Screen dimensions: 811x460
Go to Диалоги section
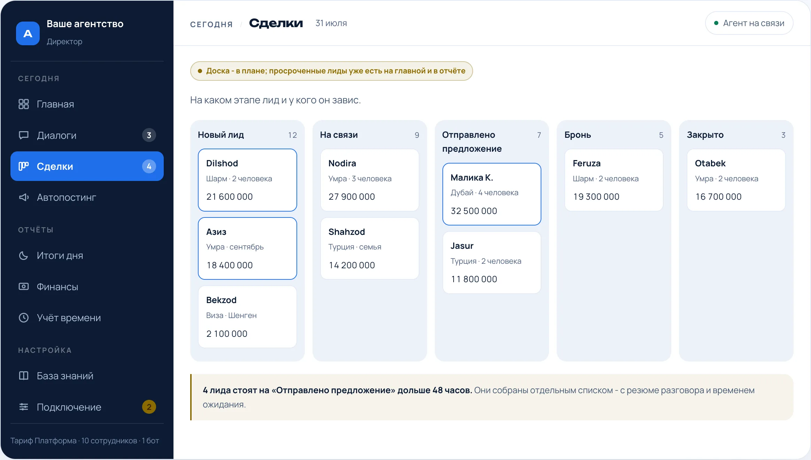tap(87, 135)
